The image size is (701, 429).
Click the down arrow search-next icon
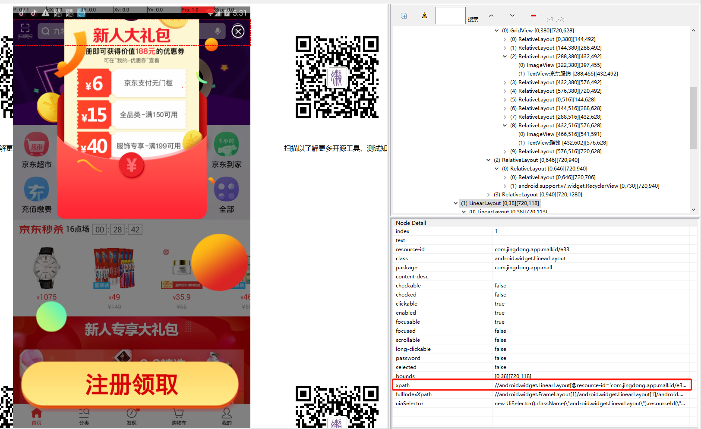click(512, 16)
